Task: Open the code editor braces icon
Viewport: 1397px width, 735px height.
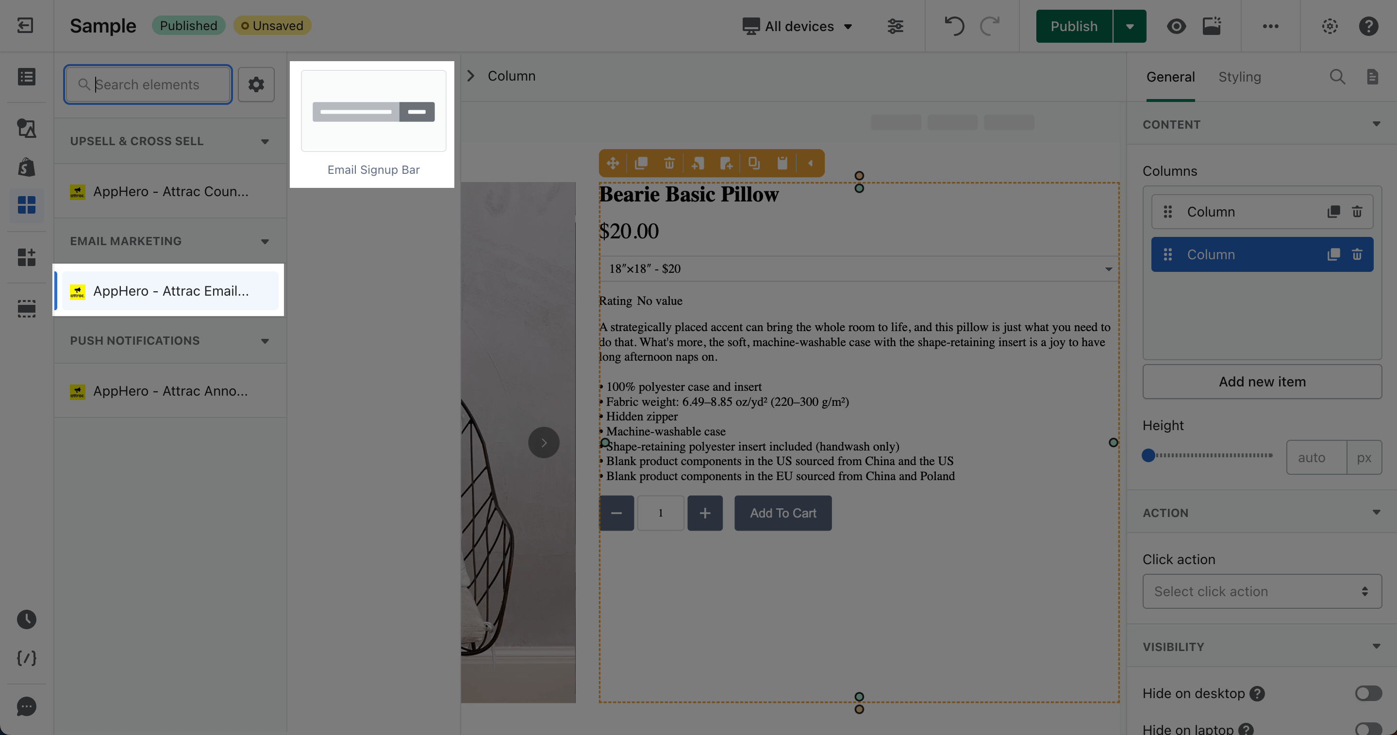Action: pos(26,658)
